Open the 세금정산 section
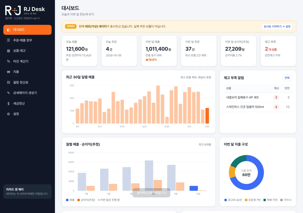Image resolution: width=303 pixels, height=213 pixels. [x=27, y=103]
